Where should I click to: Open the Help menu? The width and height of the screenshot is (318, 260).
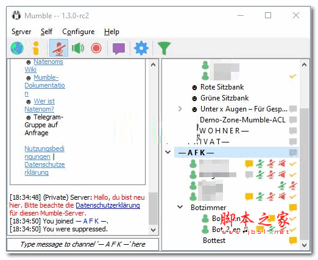coord(111,32)
